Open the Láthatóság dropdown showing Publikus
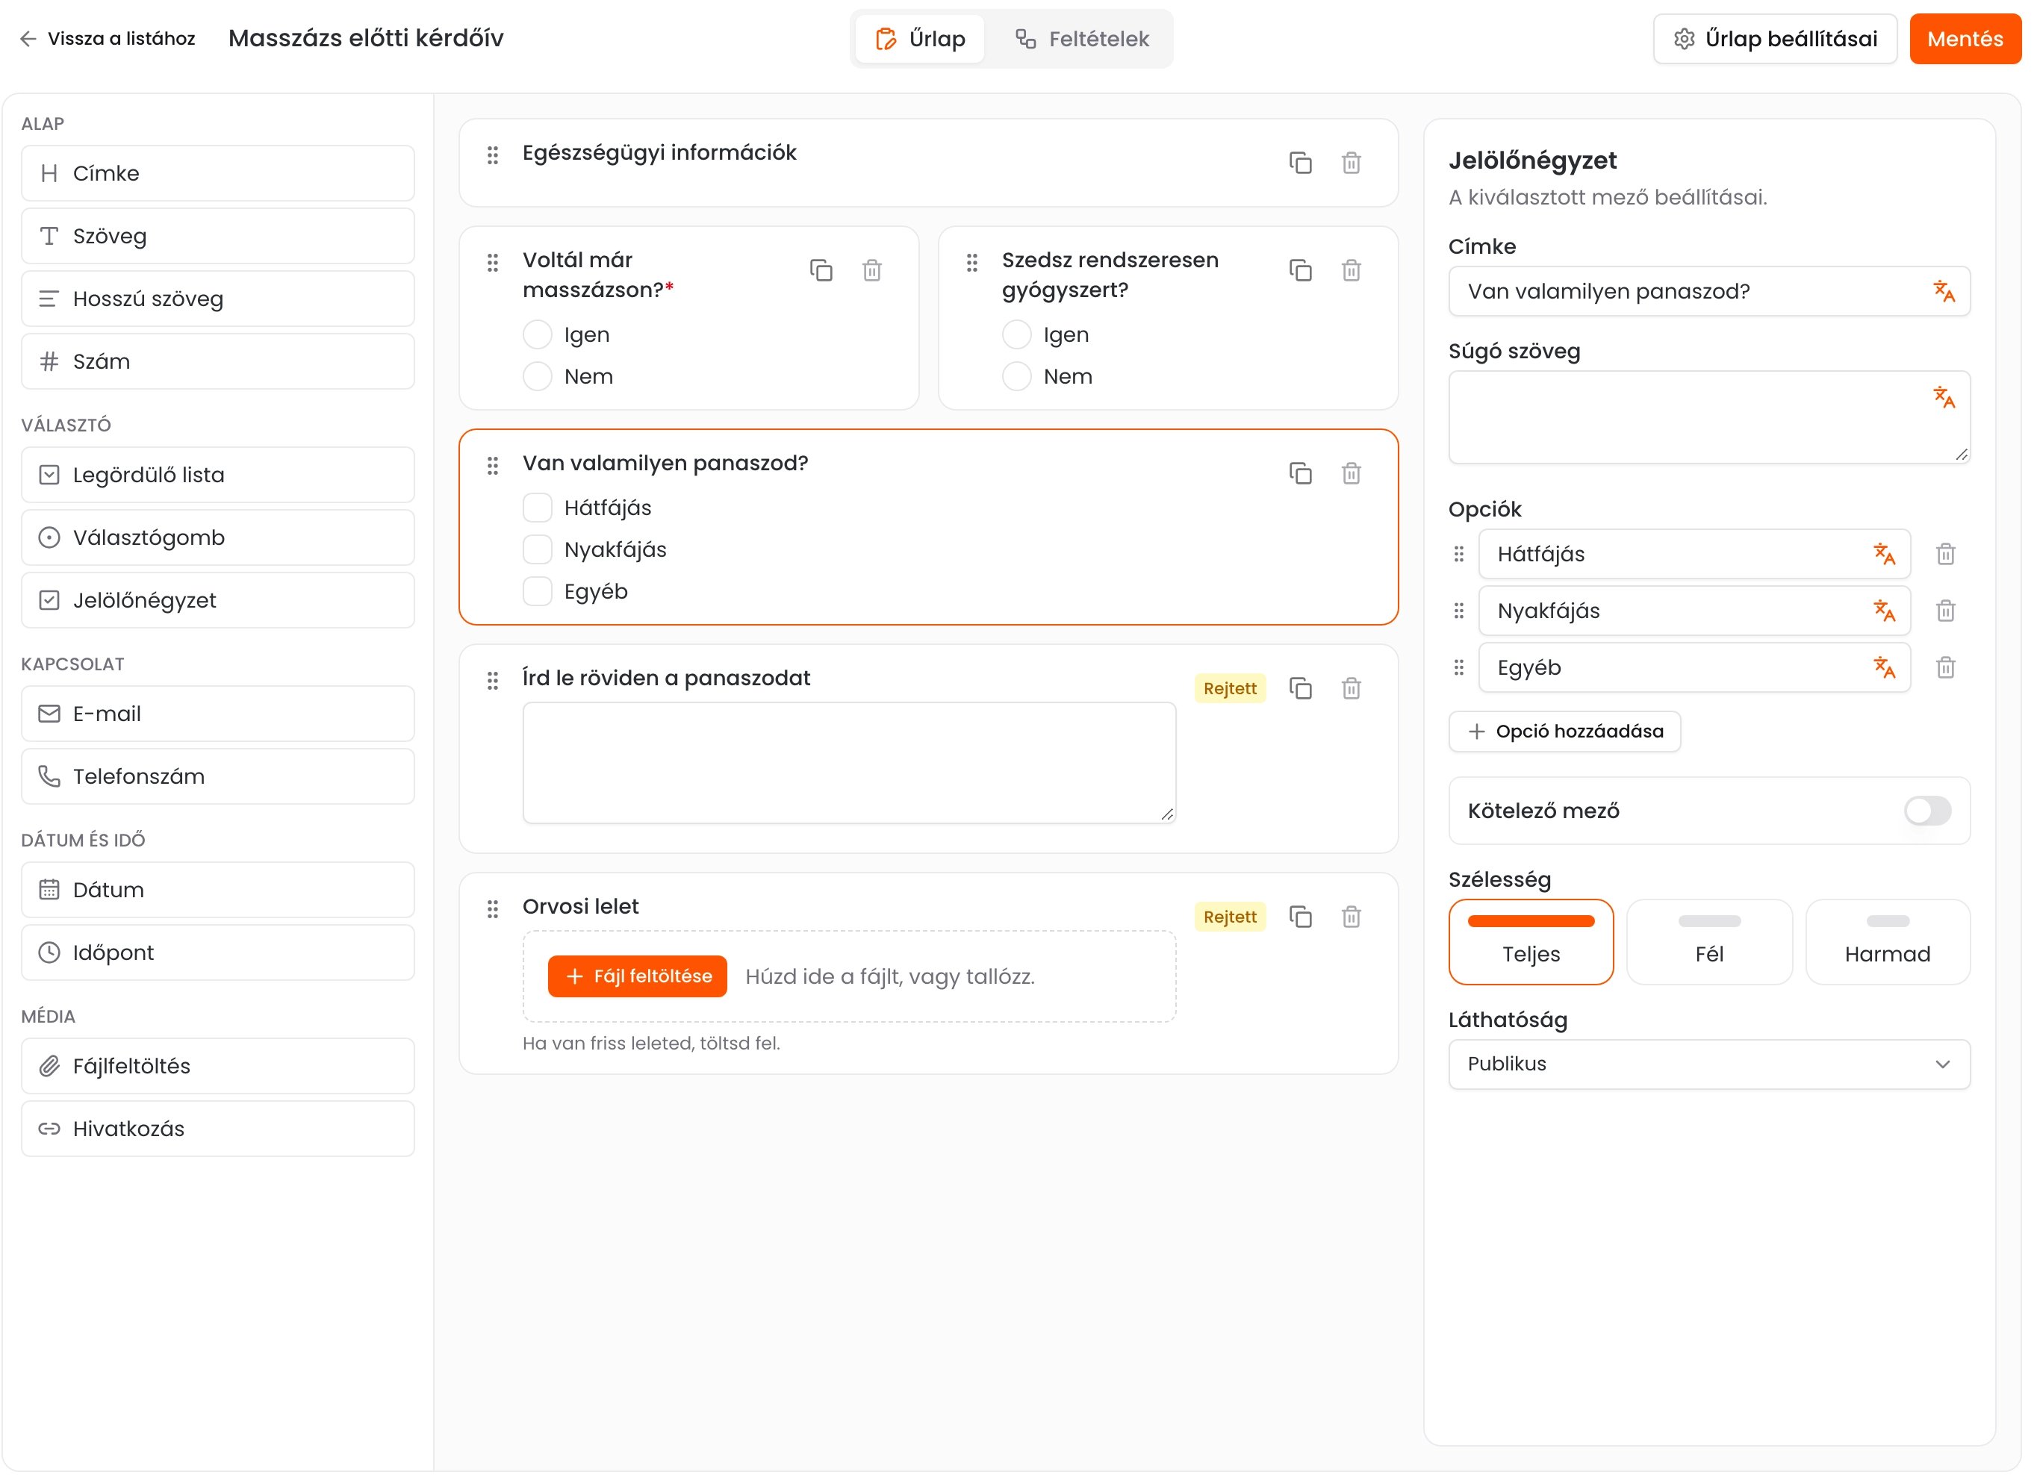2037x1478 pixels. [1709, 1064]
